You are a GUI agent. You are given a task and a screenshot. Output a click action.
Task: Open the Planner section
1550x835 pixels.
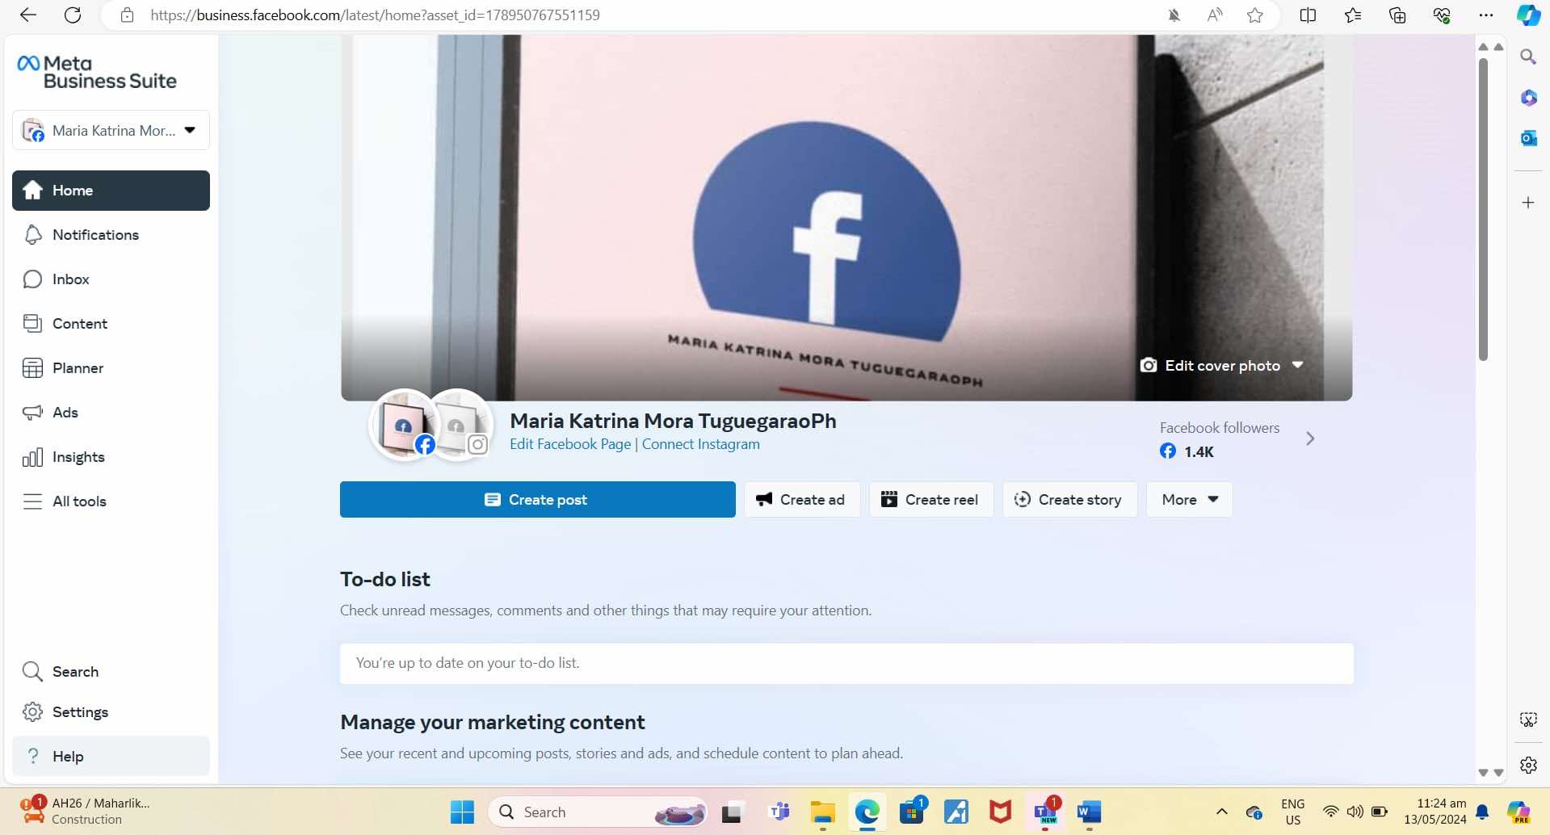[x=111, y=368]
